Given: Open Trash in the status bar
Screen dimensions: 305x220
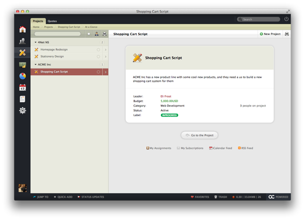Looking at the screenshot, I should 221,197.
